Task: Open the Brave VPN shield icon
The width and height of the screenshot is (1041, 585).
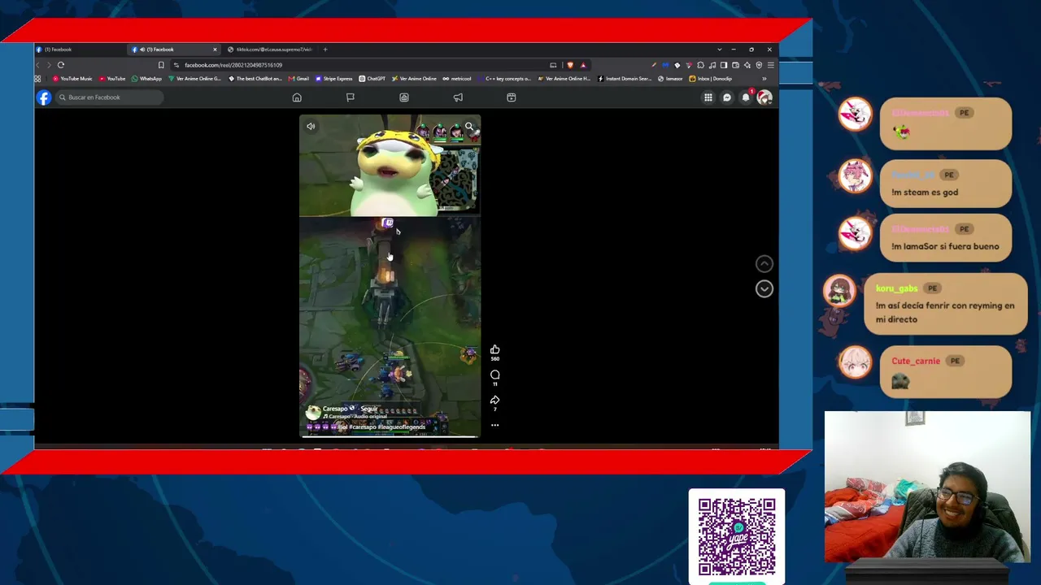Action: point(759,65)
